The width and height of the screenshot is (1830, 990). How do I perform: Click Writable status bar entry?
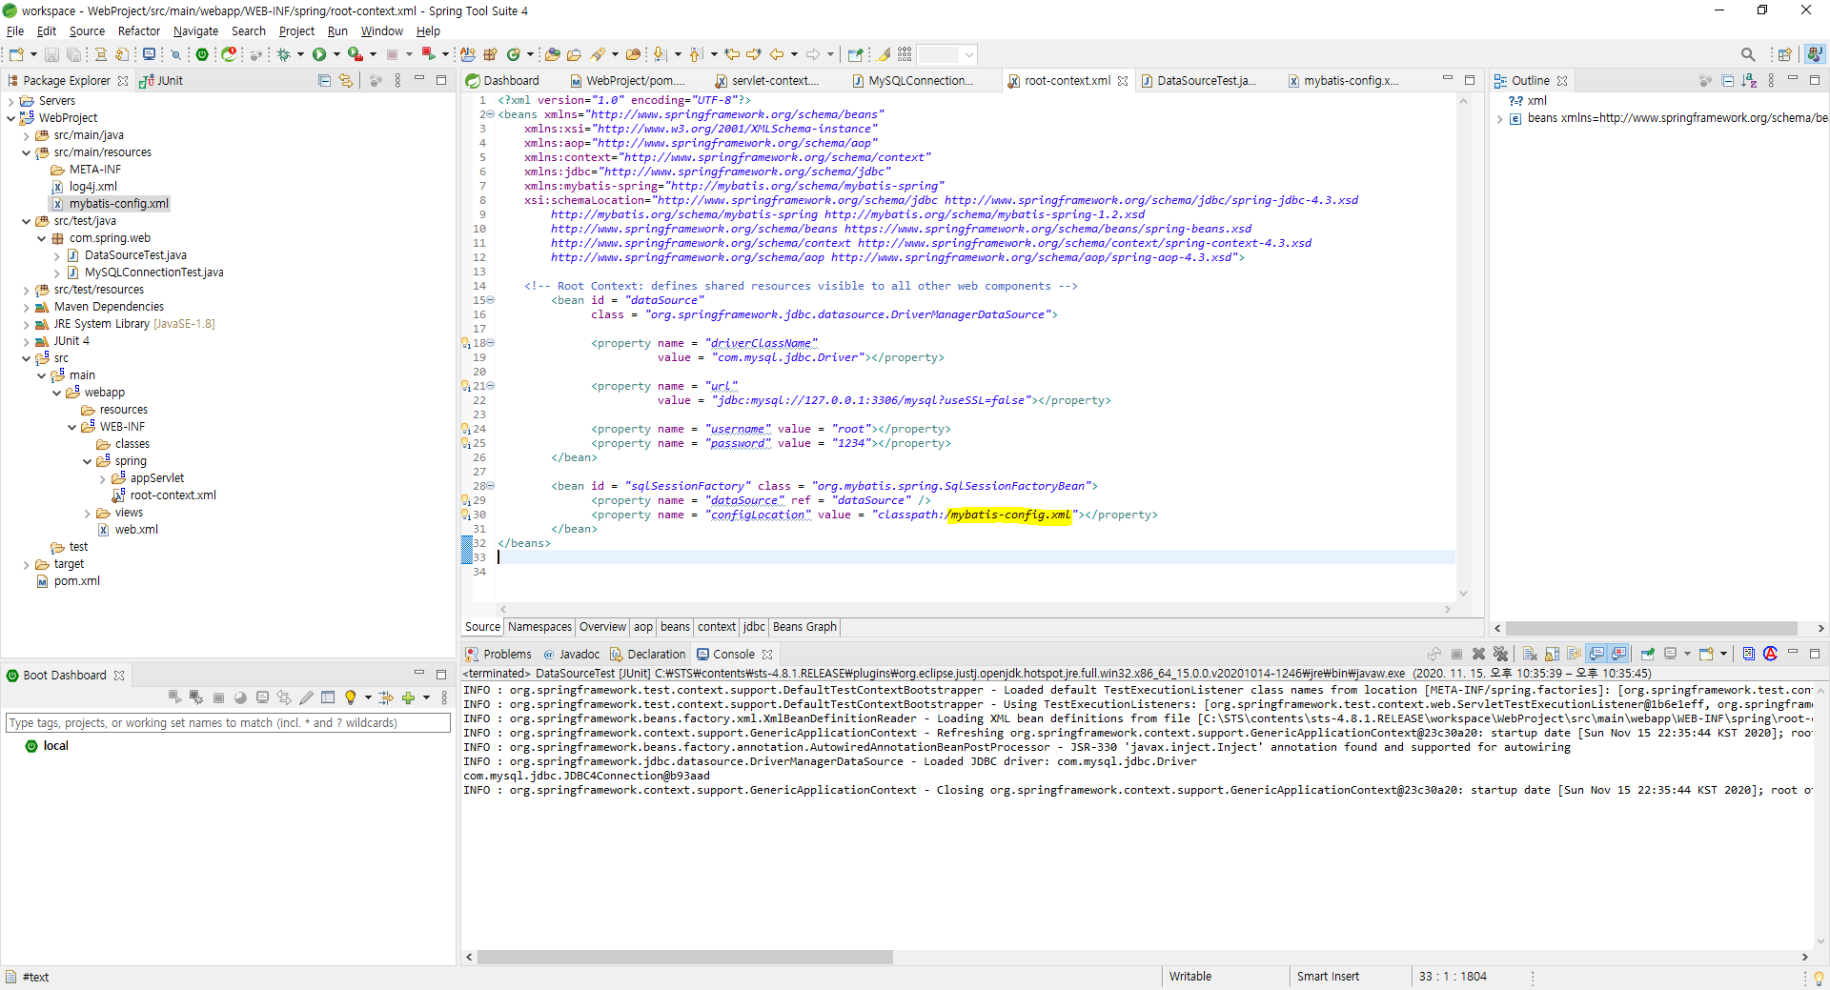click(1190, 977)
